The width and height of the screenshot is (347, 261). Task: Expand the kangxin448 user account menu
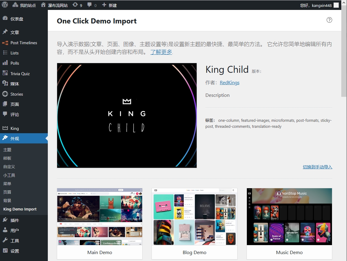tap(319, 5)
